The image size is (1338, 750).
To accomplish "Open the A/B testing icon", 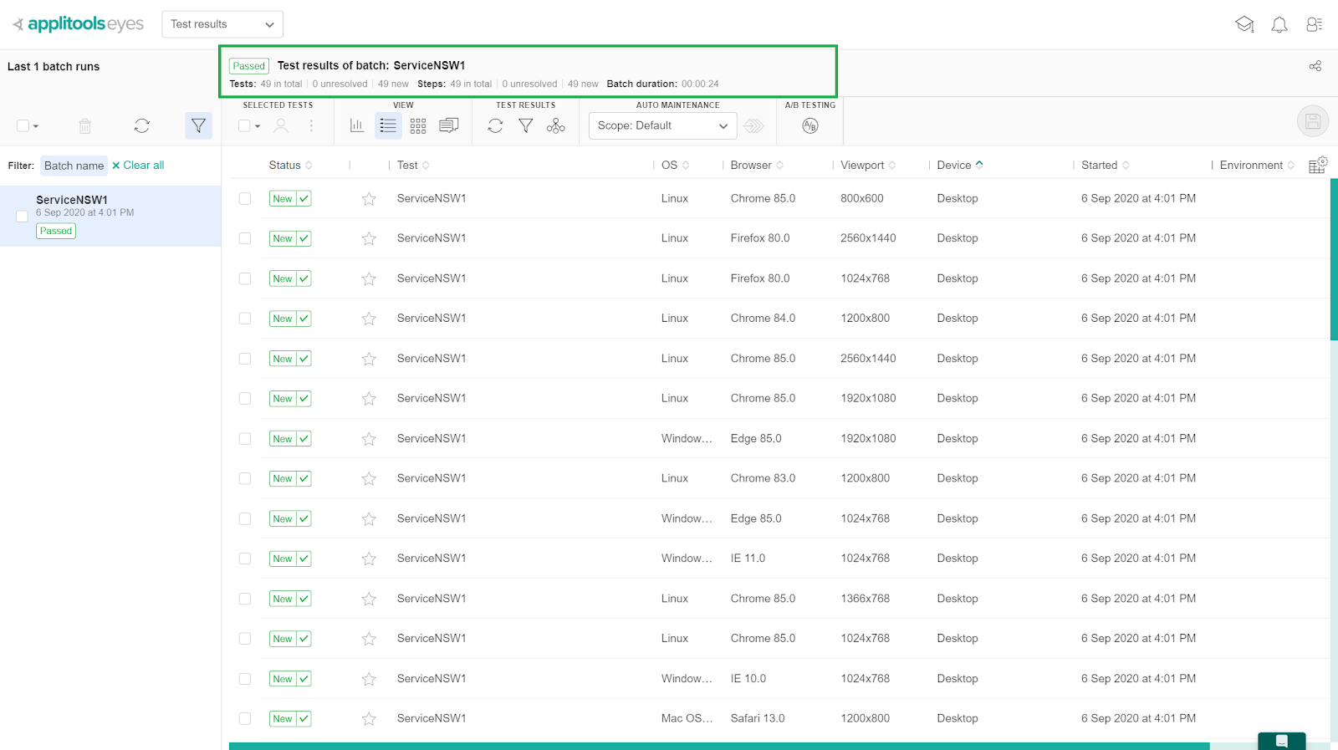I will (809, 126).
